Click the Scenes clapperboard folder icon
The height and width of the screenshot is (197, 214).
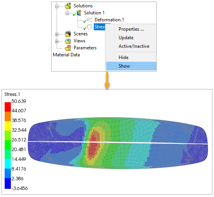click(x=68, y=34)
